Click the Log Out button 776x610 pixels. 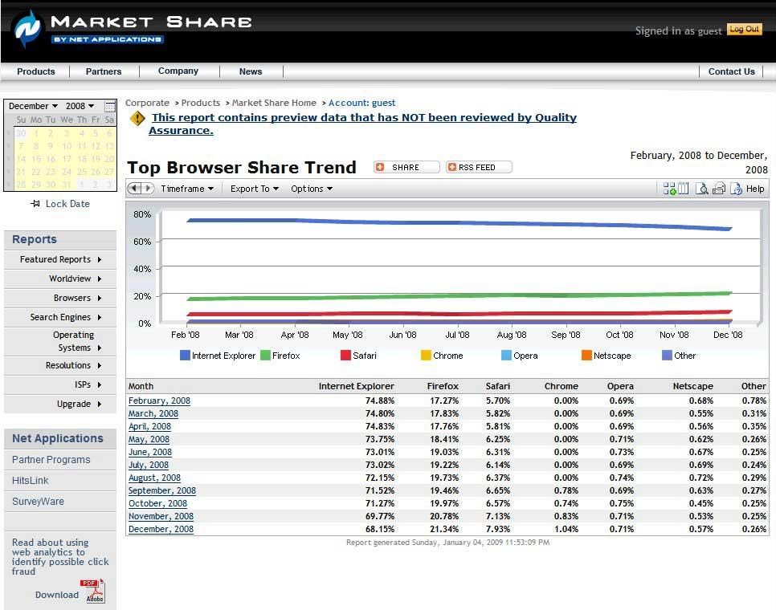click(x=745, y=29)
